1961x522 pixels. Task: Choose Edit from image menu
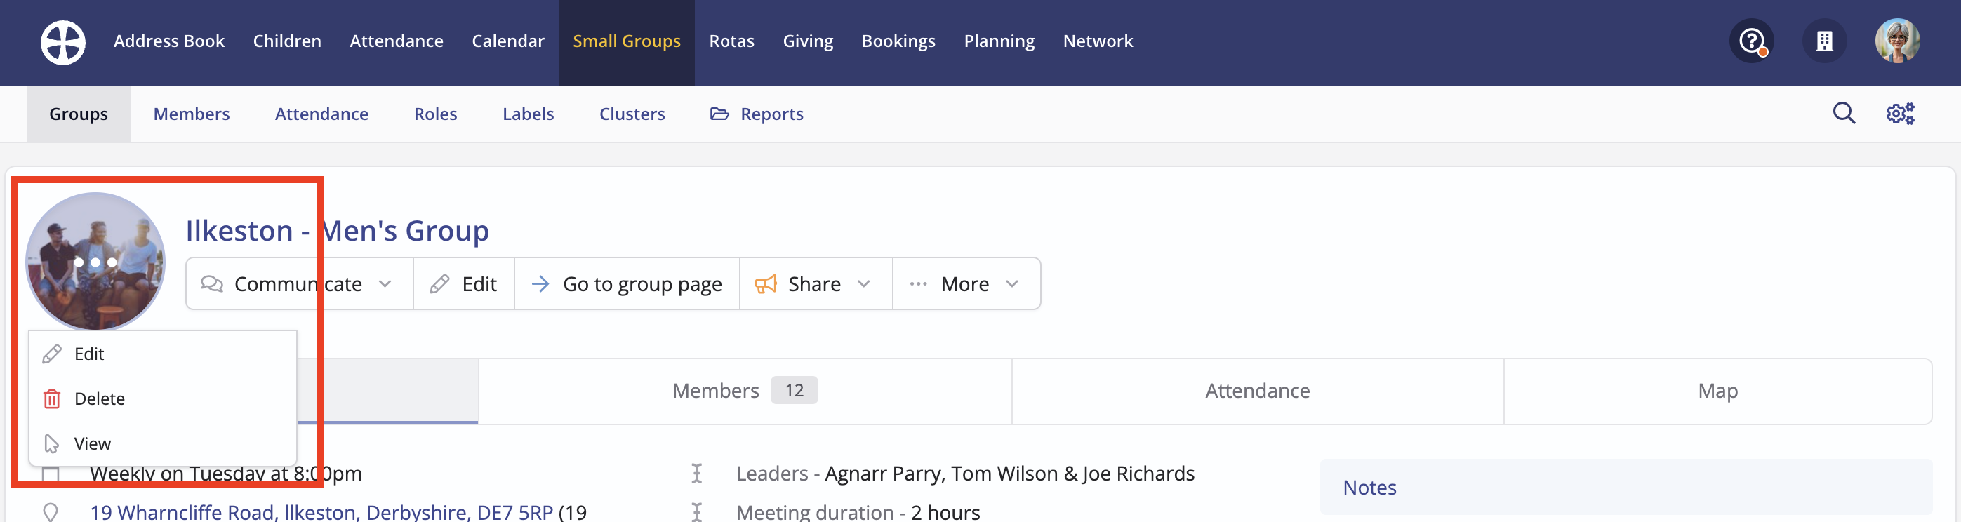coord(162,354)
